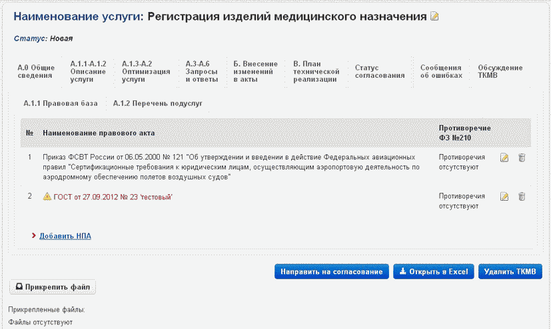The height and width of the screenshot is (329, 551).
Task: Click the Добавить НПА link
Action: 65,235
